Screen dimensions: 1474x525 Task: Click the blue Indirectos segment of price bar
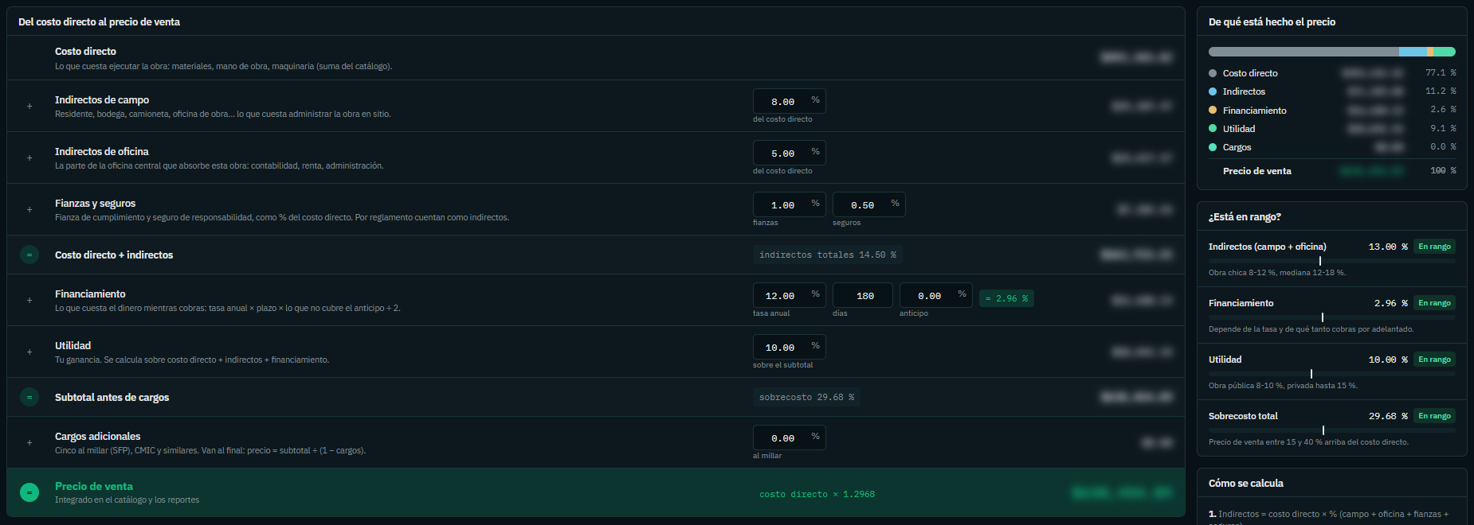tap(1413, 52)
